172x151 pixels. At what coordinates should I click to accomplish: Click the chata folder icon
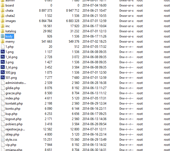[x=3, y=11]
